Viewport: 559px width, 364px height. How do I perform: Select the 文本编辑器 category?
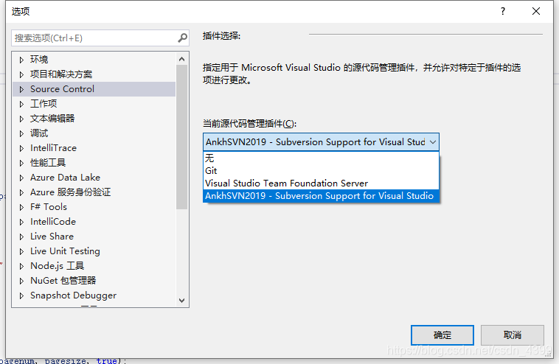click(x=52, y=118)
